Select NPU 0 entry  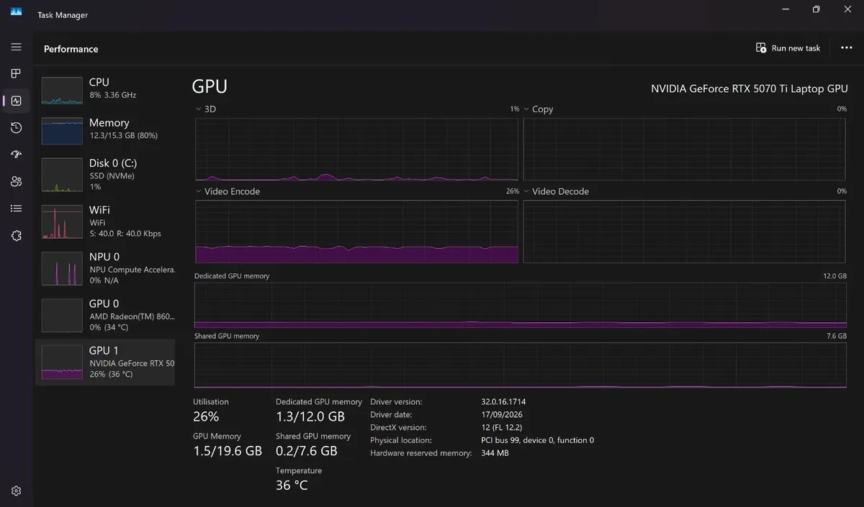coord(105,268)
